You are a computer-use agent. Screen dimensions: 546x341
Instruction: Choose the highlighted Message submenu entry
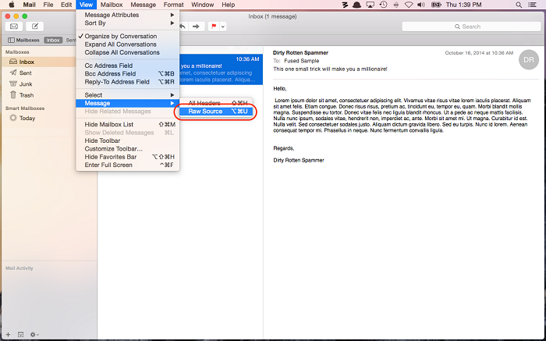point(128,103)
